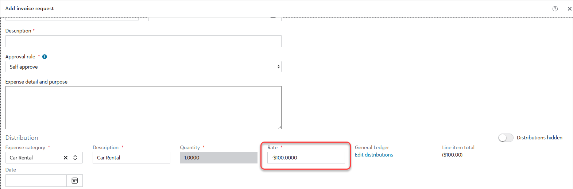
Task: Toggle the Distributions hidden switch
Action: pos(506,138)
